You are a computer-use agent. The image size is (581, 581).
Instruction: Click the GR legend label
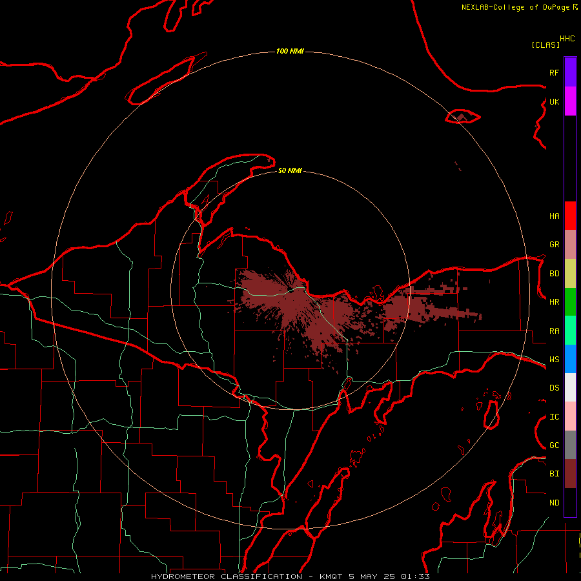[x=554, y=245]
